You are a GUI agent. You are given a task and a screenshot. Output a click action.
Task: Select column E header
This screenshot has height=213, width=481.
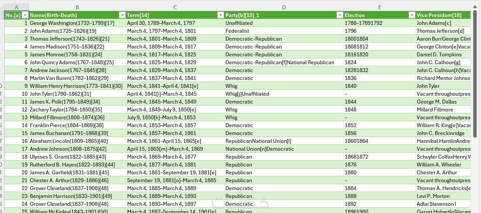[x=379, y=7]
